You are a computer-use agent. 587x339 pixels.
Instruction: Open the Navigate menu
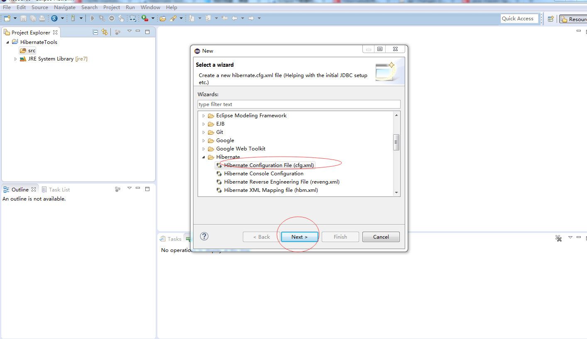[x=65, y=7]
